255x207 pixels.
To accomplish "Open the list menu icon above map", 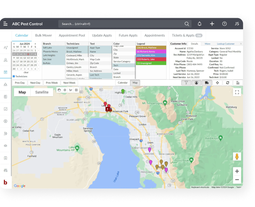I will 238,83.
